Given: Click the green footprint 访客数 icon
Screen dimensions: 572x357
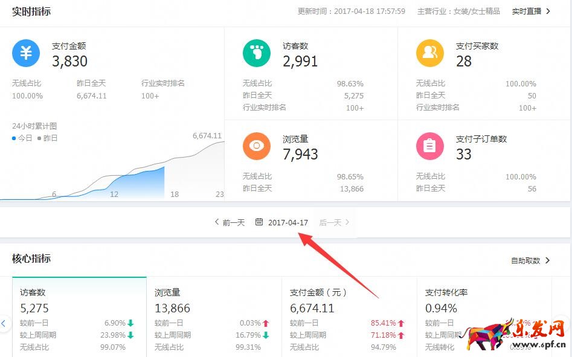Looking at the screenshot, I should pyautogui.click(x=257, y=53).
